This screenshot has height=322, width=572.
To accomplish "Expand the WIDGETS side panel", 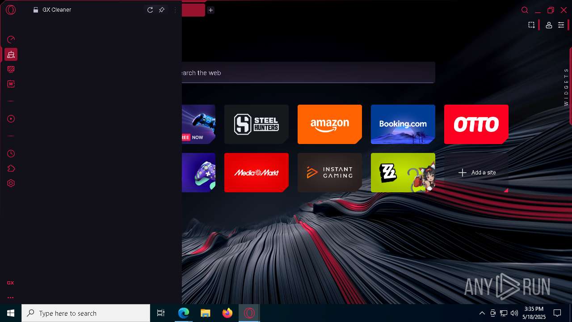I will 566,87.
